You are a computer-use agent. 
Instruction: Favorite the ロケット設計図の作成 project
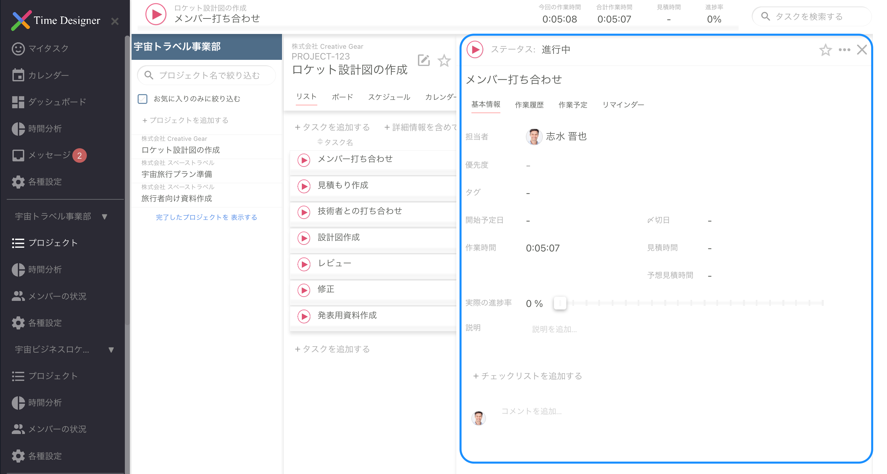(x=444, y=61)
